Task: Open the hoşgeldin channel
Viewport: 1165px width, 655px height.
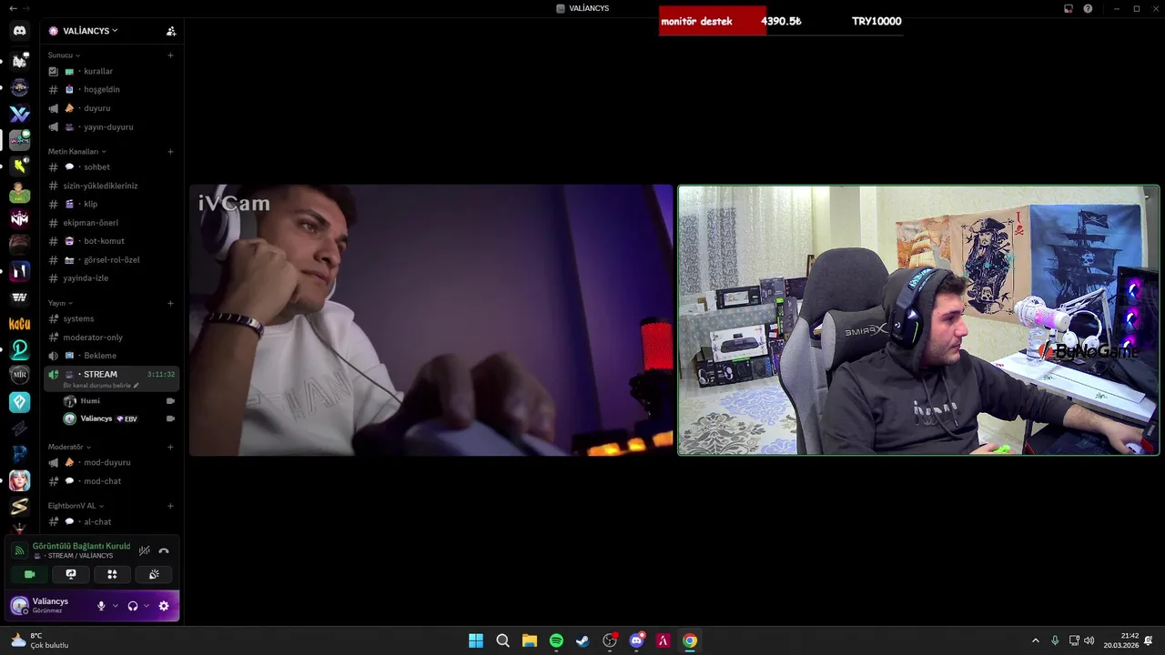Action: [x=112, y=89]
